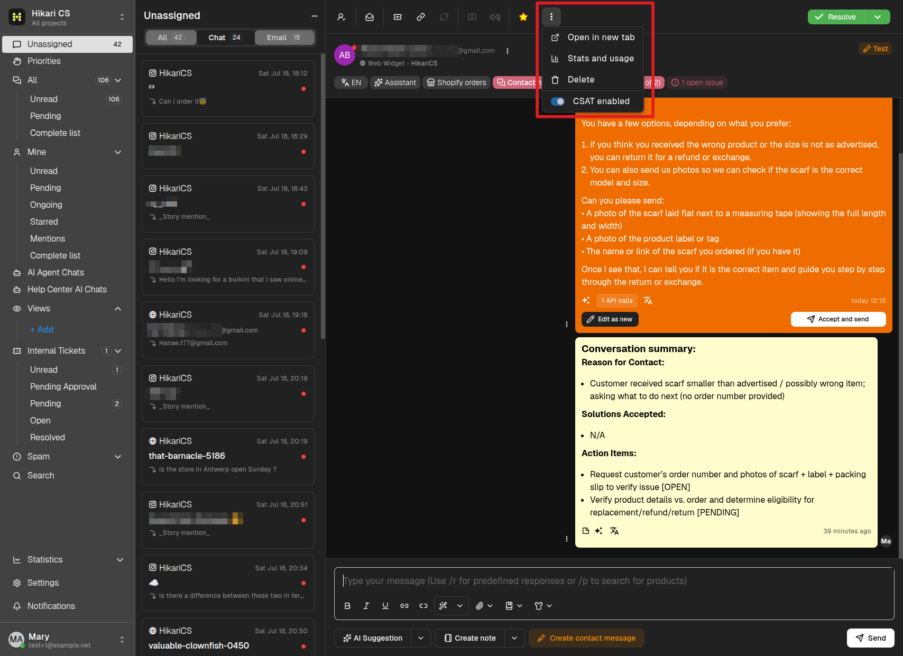
Task: Click the note document icon under summary
Action: tap(586, 531)
